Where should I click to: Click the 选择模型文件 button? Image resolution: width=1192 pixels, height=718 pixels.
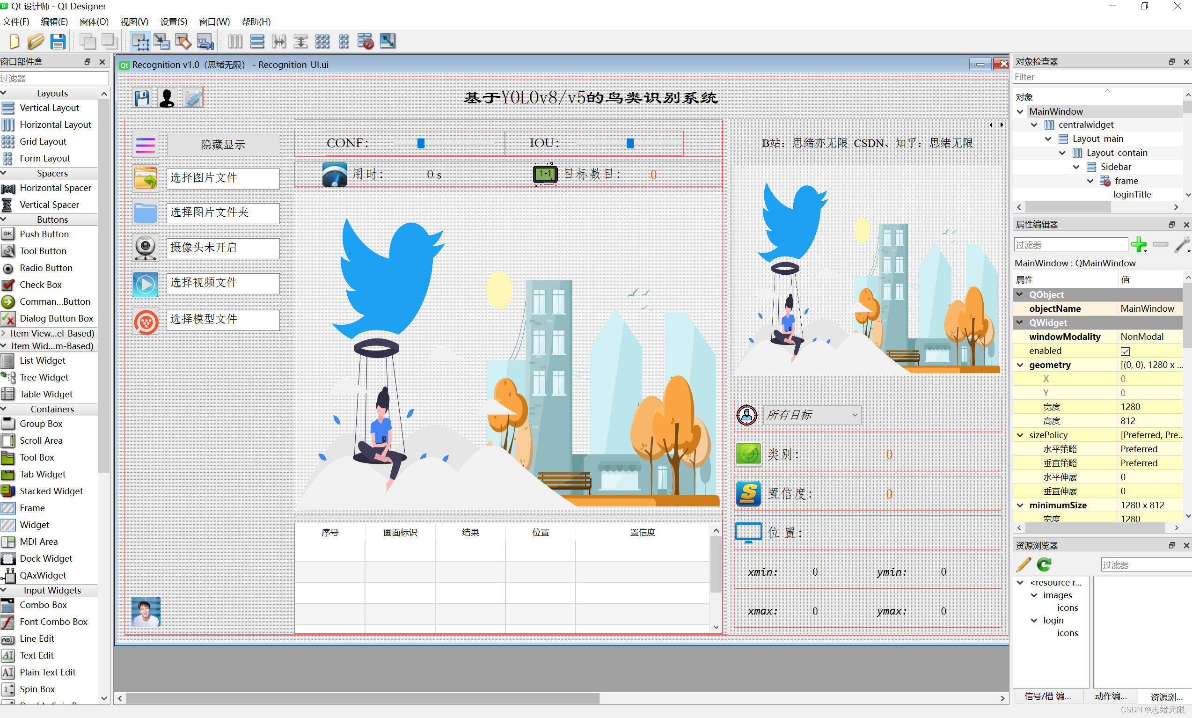222,319
